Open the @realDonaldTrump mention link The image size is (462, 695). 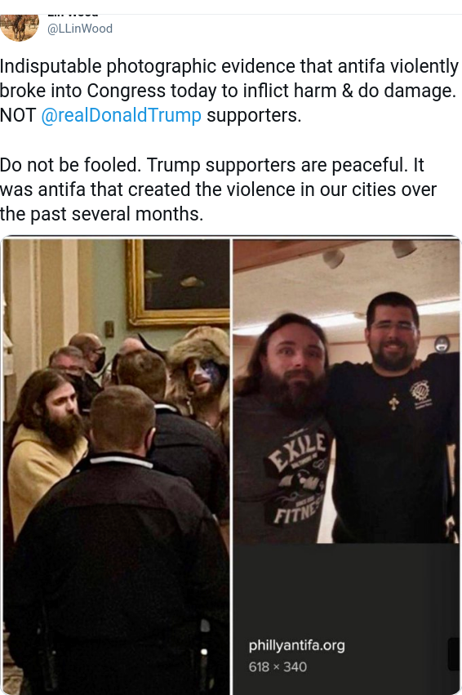(122, 115)
